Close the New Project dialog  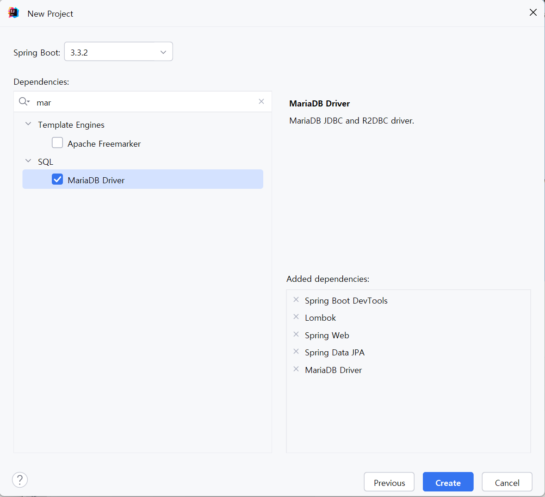tap(533, 12)
